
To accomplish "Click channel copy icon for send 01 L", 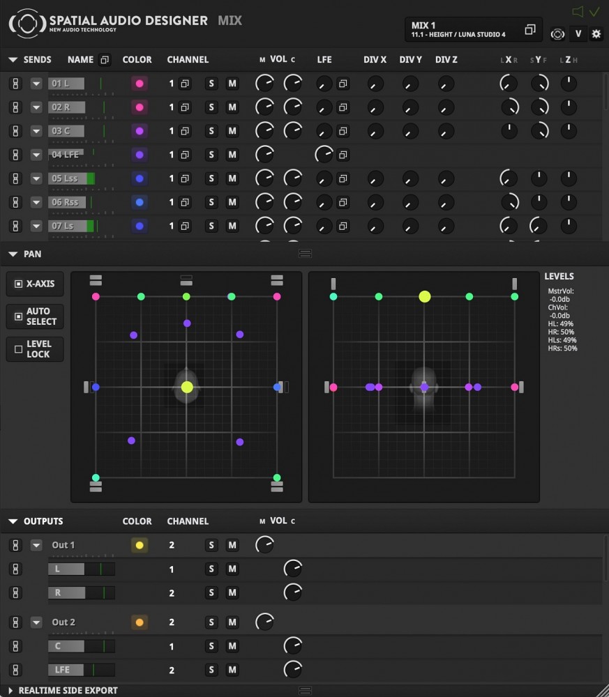I will pos(185,84).
